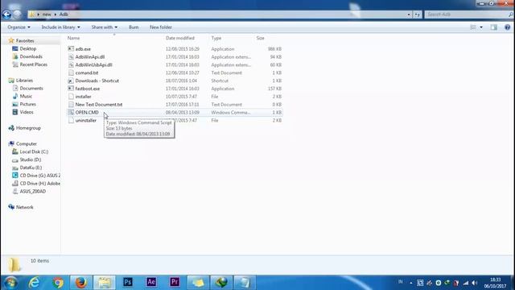Image resolution: width=515 pixels, height=290 pixels.
Task: Open Google Chrome from taskbar
Action: [58, 283]
